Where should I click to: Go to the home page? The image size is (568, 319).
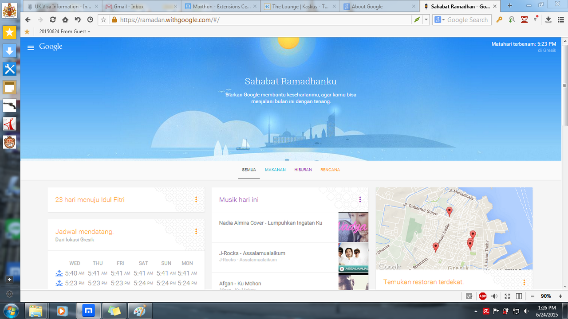tap(65, 19)
